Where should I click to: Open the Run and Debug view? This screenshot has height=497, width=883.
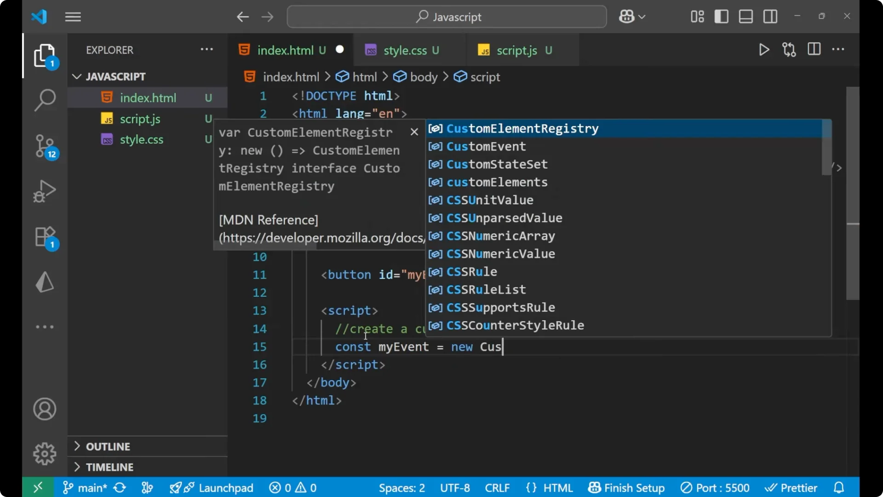[x=45, y=191]
